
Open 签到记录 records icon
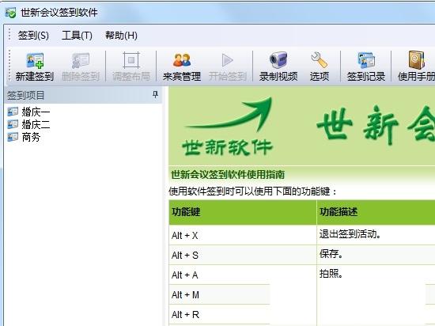(366, 60)
